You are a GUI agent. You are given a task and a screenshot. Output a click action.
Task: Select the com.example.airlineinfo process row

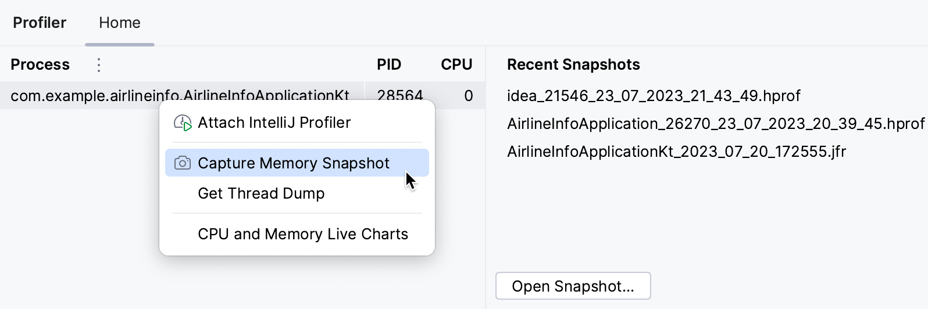pos(81,95)
